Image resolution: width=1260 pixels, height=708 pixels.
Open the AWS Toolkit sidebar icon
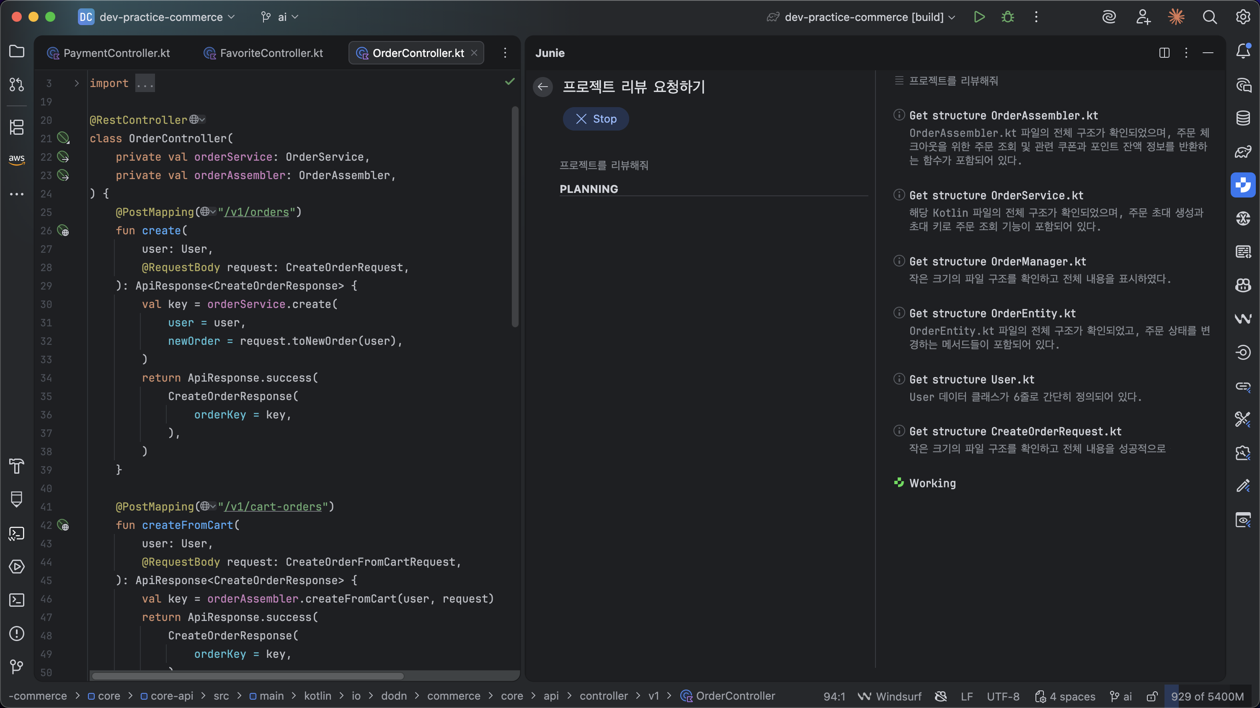pyautogui.click(x=17, y=159)
